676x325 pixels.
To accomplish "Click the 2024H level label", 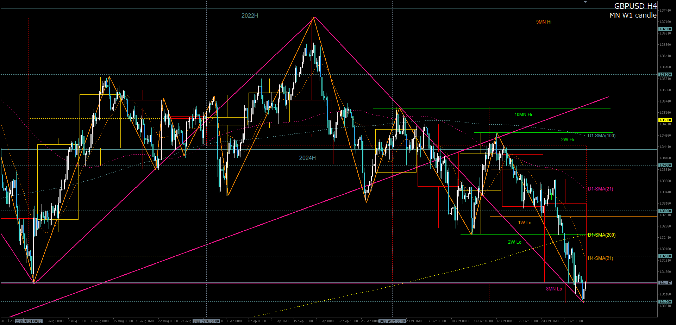I will pyautogui.click(x=307, y=158).
